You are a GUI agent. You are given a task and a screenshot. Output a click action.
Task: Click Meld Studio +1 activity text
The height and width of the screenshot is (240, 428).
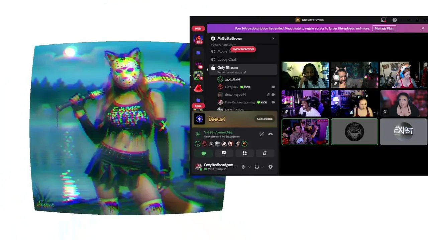click(217, 169)
